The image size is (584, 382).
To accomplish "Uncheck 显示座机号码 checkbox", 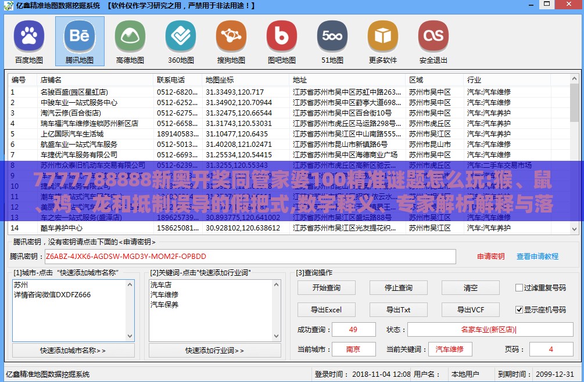I will point(519,309).
